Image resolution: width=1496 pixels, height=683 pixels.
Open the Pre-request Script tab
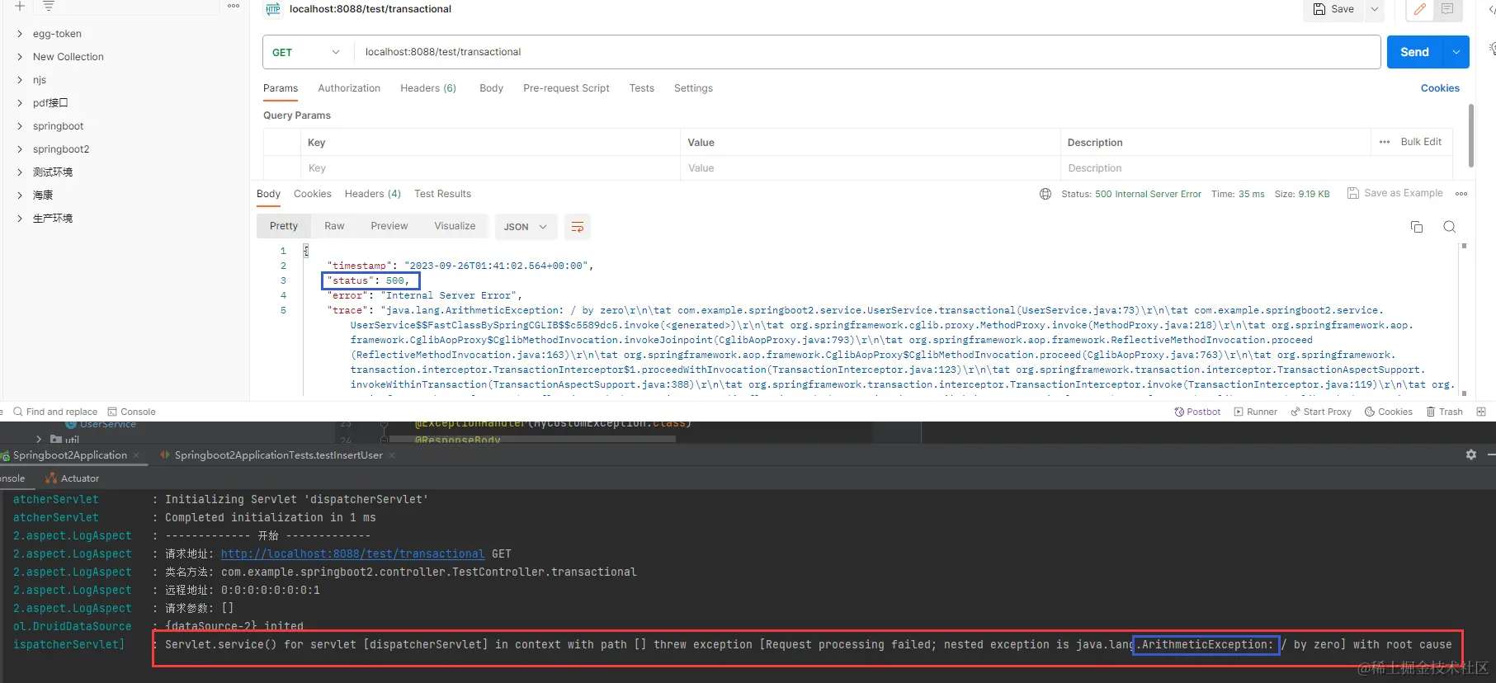[x=566, y=88]
